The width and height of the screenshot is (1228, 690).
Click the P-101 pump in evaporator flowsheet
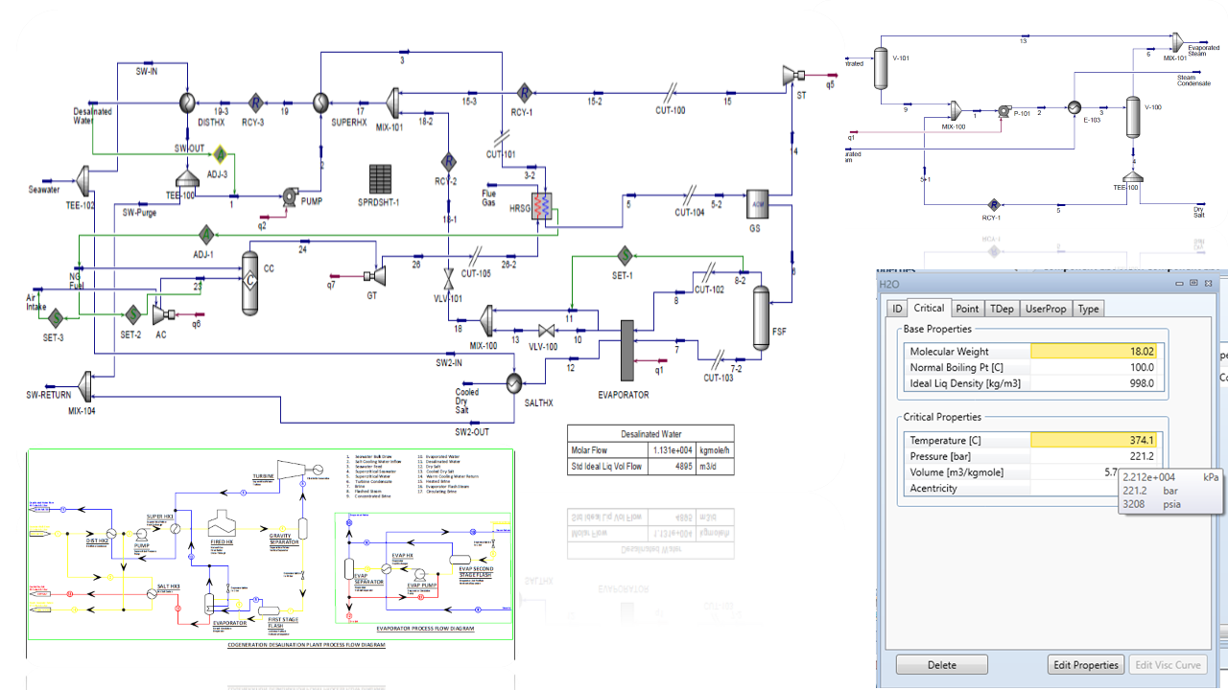pyautogui.click(x=1005, y=110)
